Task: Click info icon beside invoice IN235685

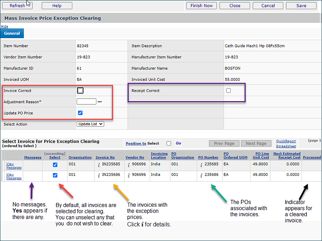Action: [x=98, y=164]
